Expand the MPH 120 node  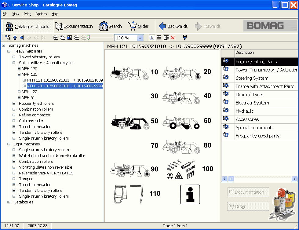(x=19, y=68)
